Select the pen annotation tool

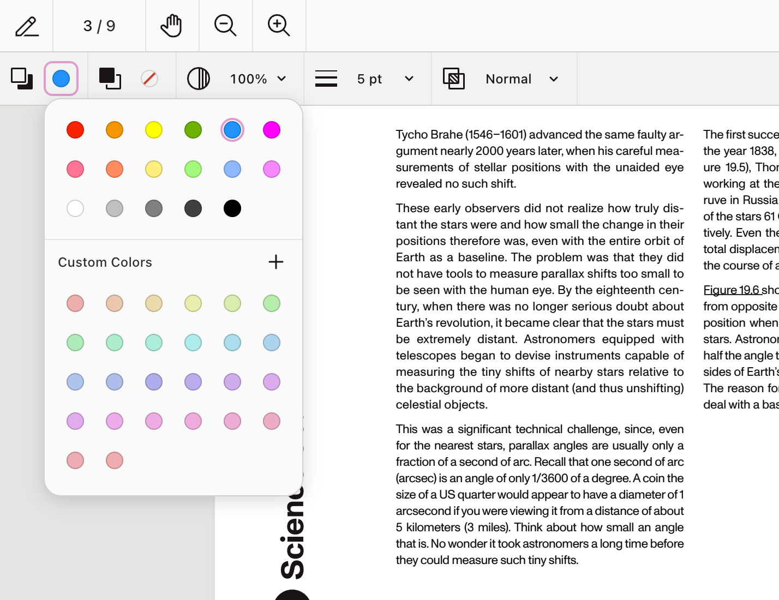[26, 25]
